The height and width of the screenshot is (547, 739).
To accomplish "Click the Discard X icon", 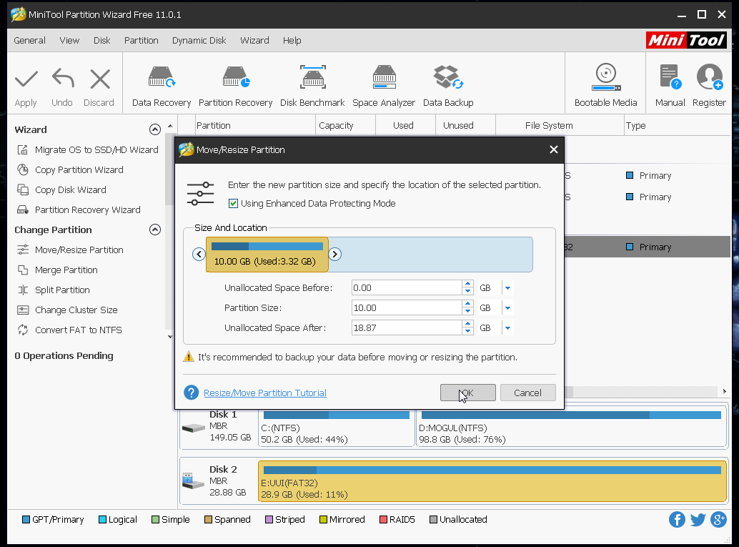I will click(100, 79).
